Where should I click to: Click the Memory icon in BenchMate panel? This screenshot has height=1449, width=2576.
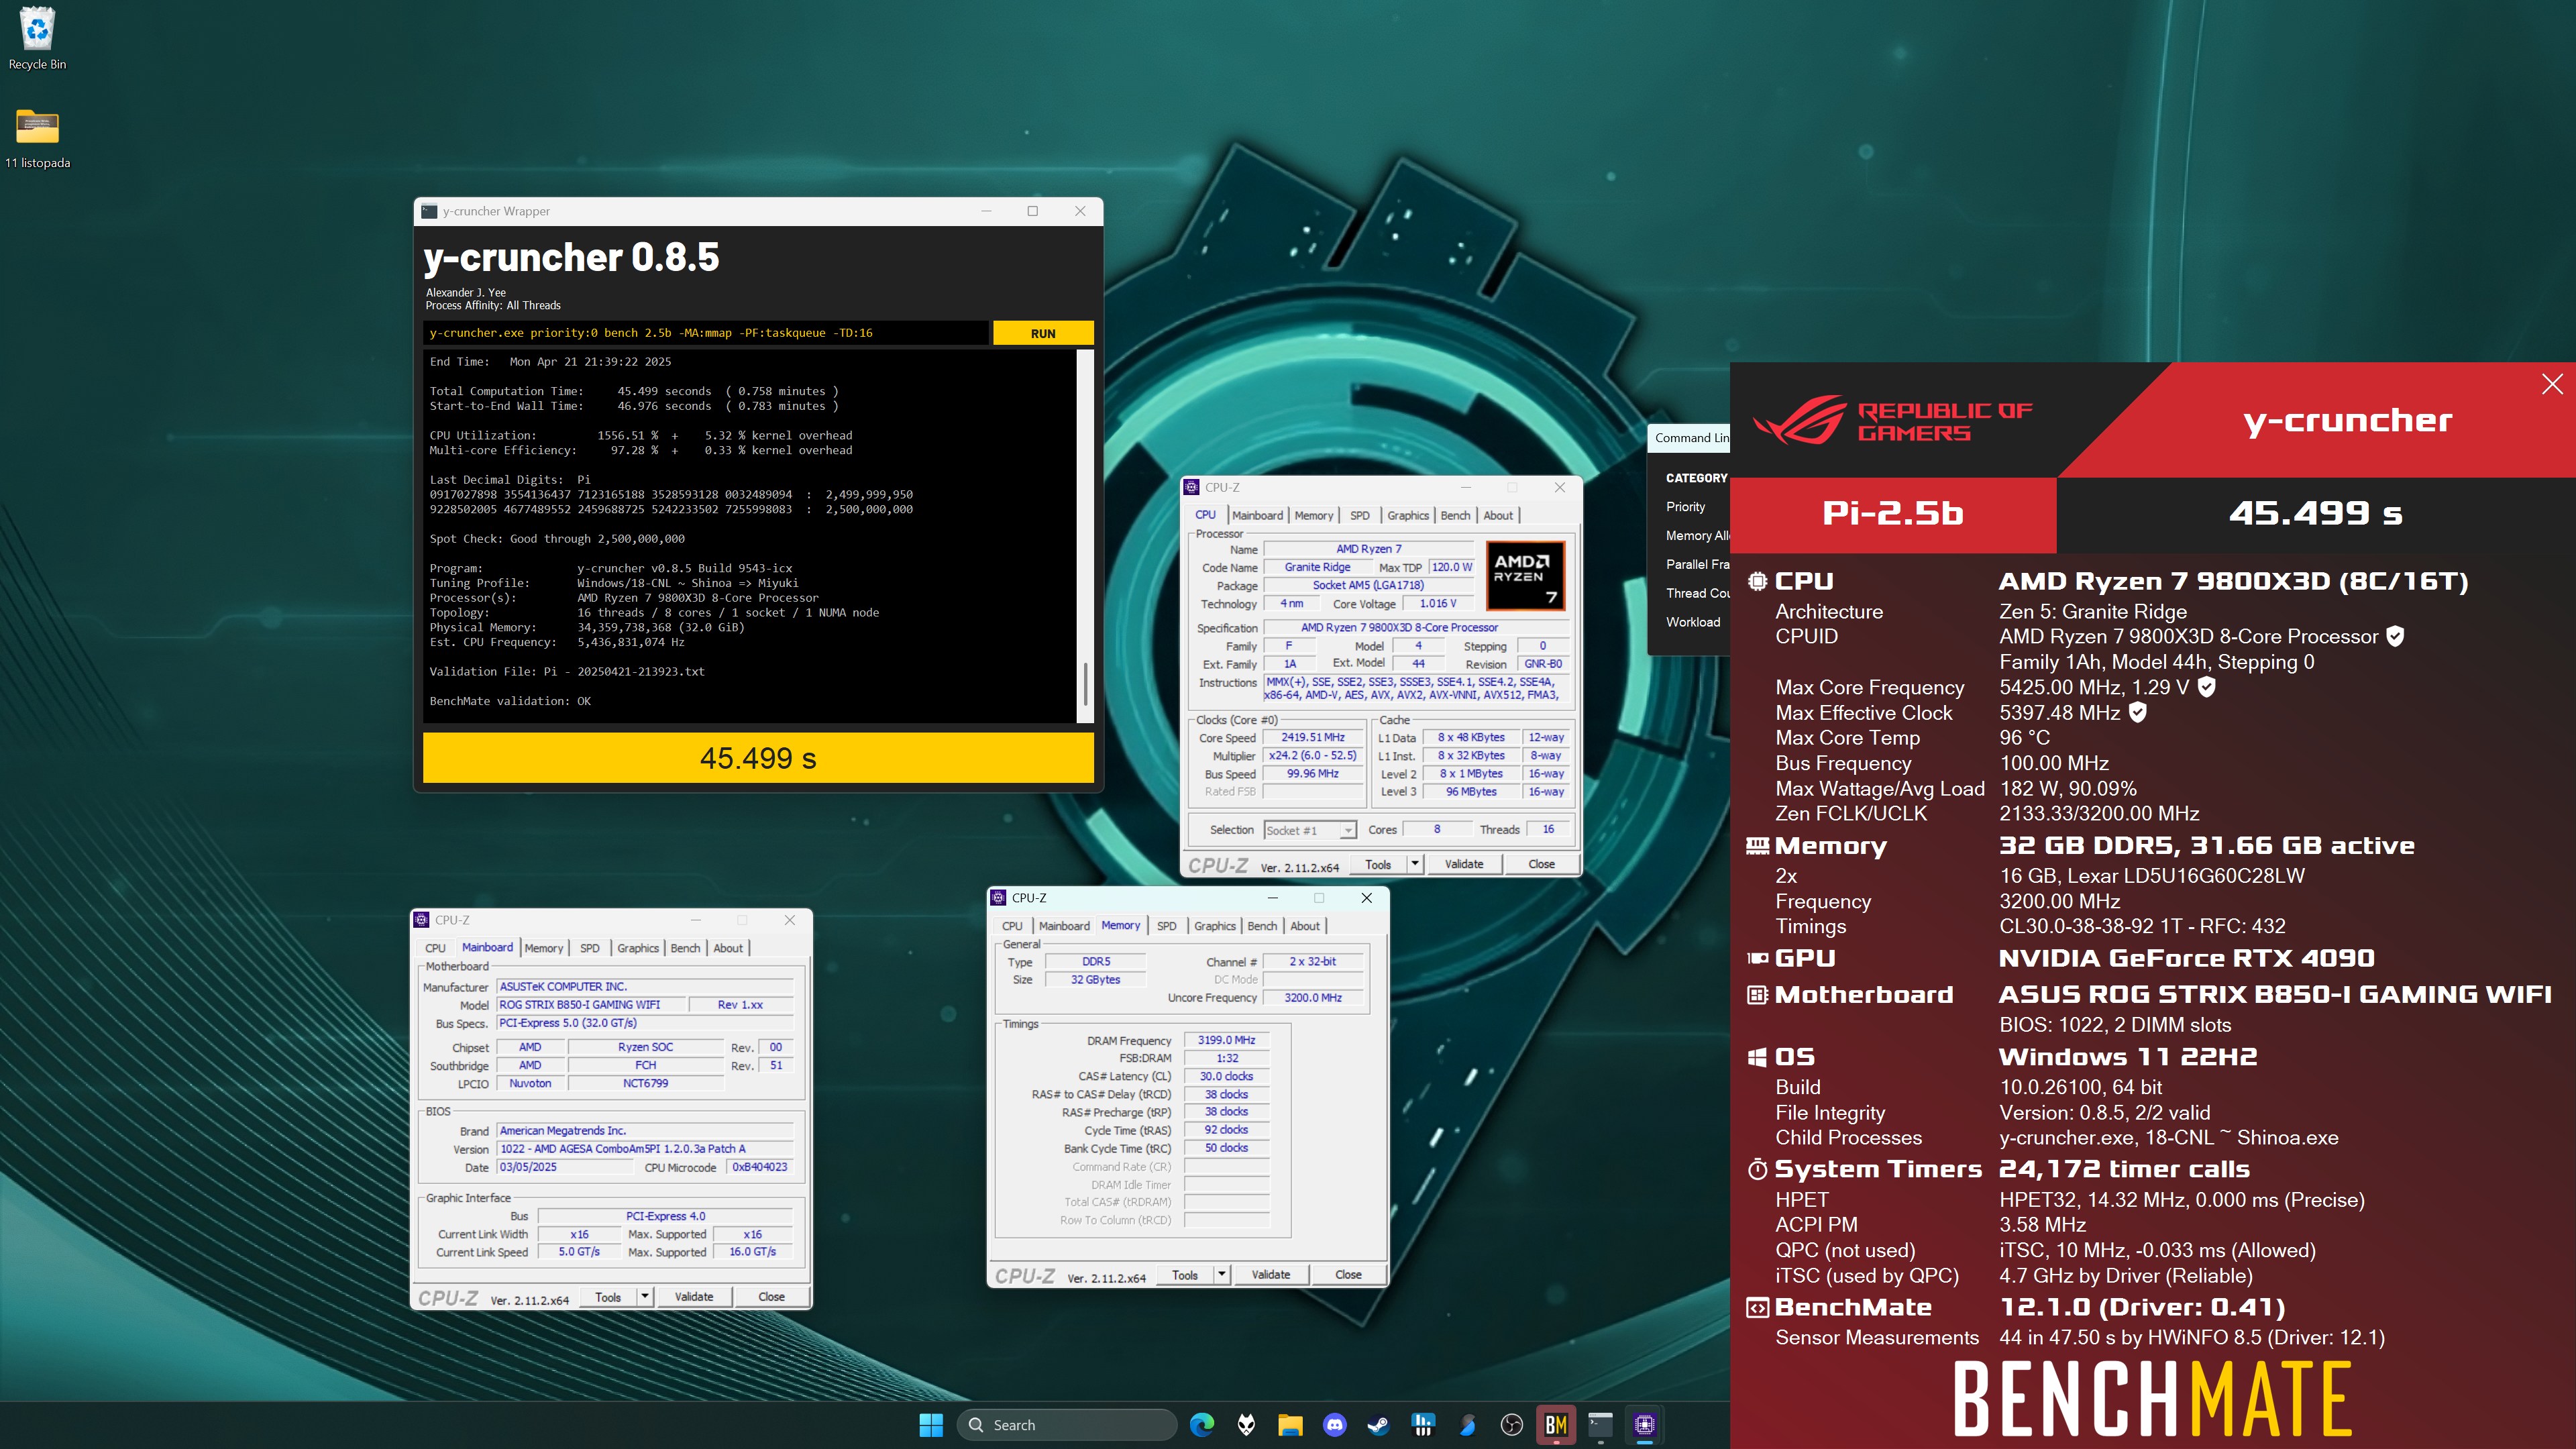click(x=1757, y=846)
